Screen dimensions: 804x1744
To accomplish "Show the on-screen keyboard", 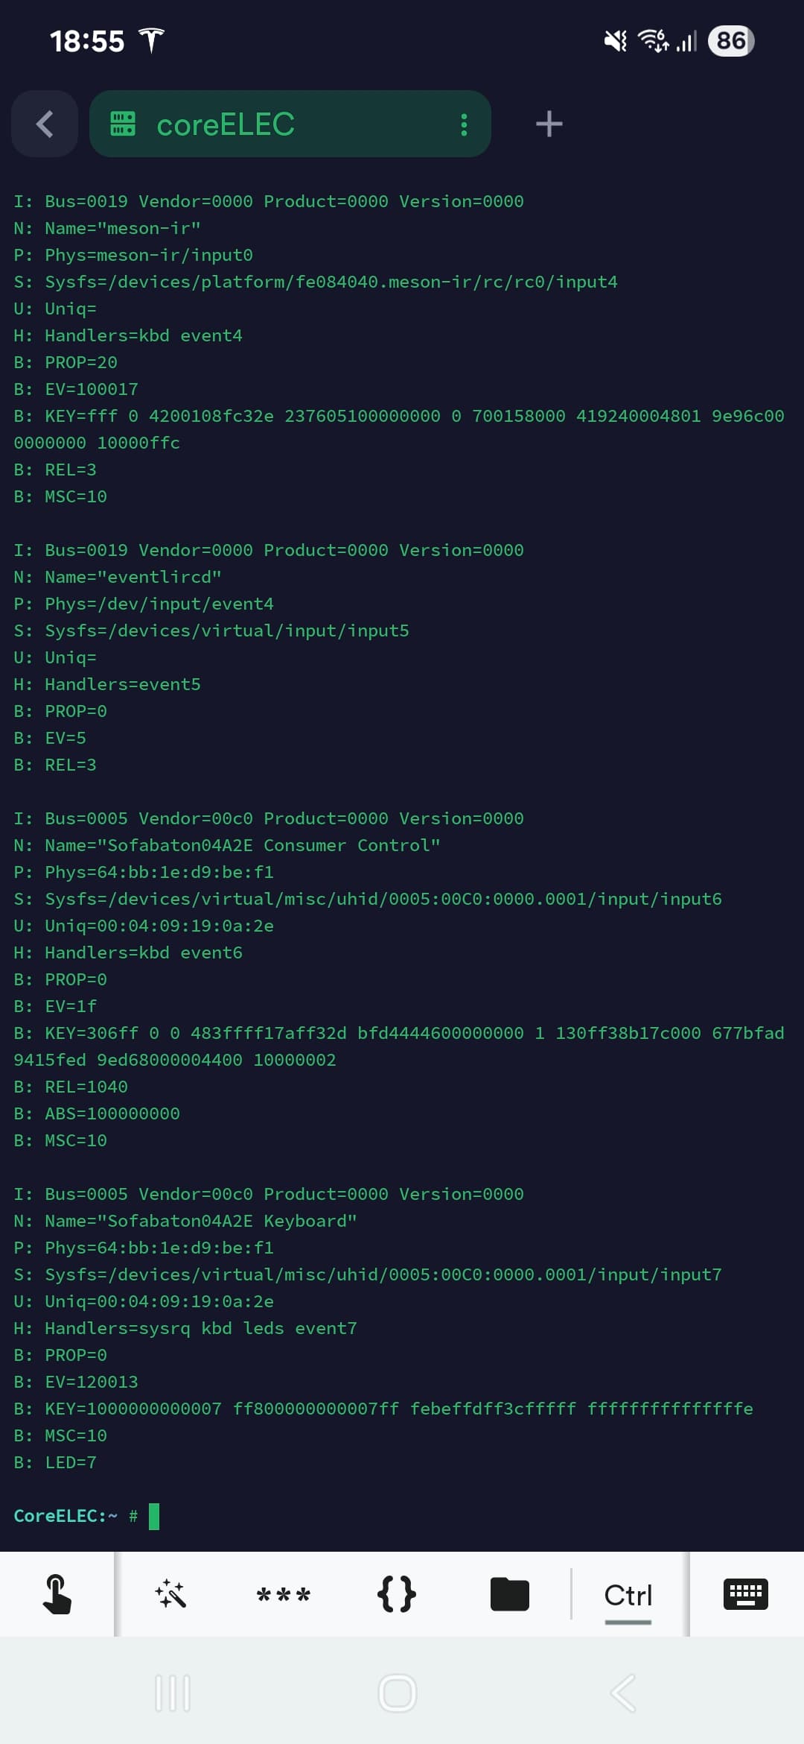I will pyautogui.click(x=746, y=1594).
